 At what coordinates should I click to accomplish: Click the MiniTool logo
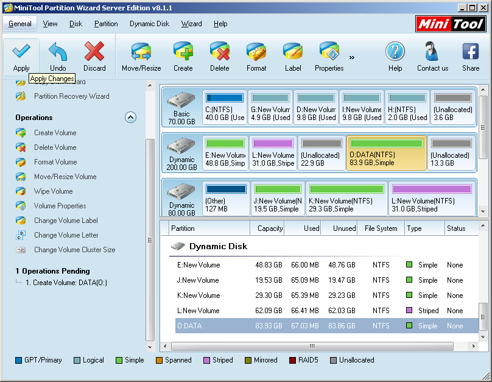(x=451, y=24)
